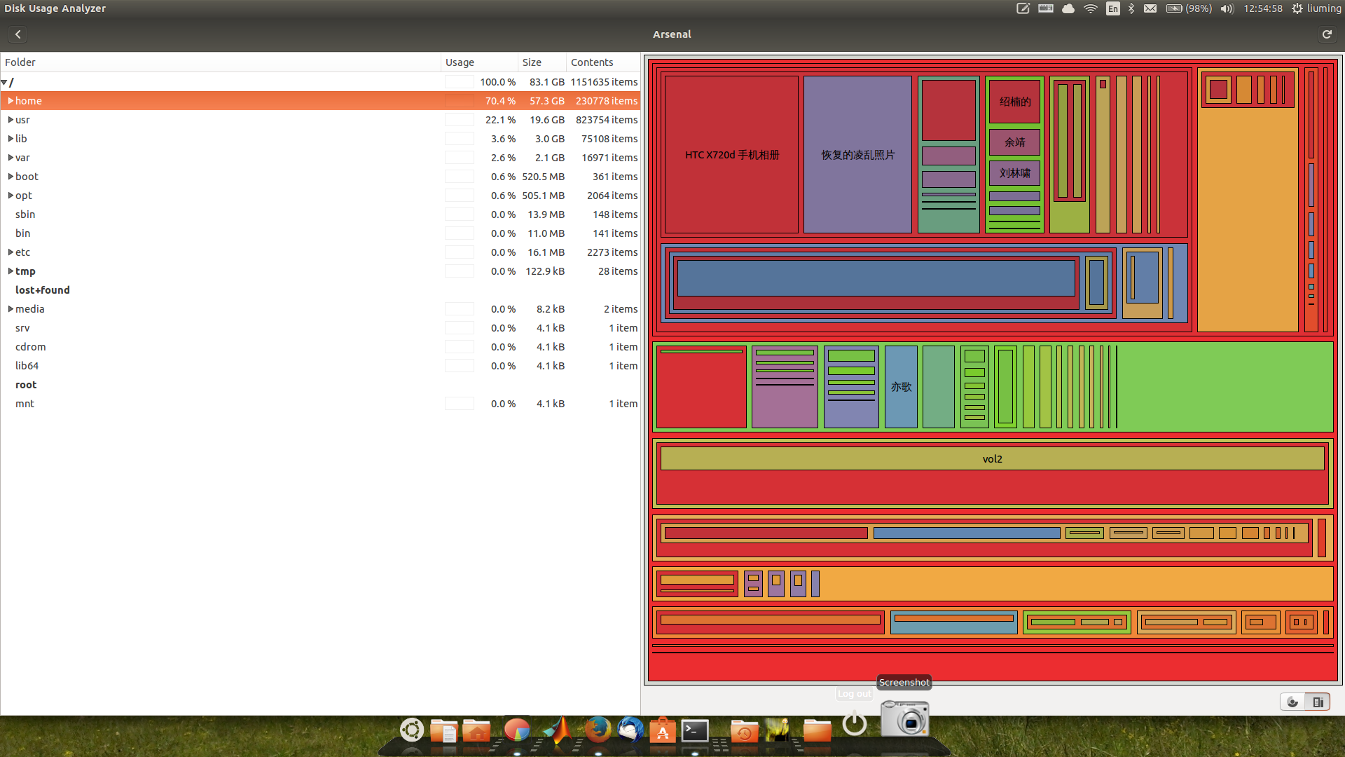Select the mnt folder row
The image size is (1345, 757).
(x=320, y=404)
